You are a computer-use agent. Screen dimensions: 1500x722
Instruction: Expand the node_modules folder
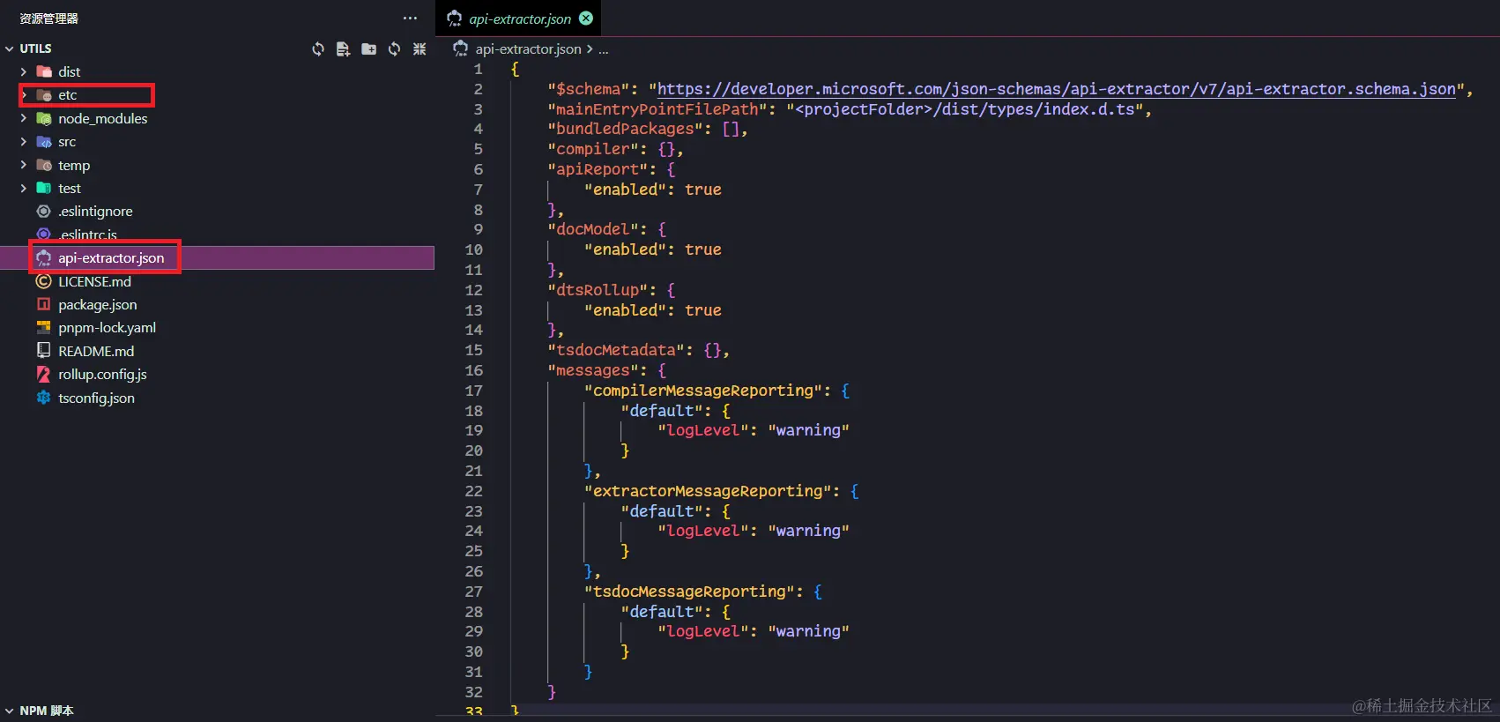tap(24, 118)
